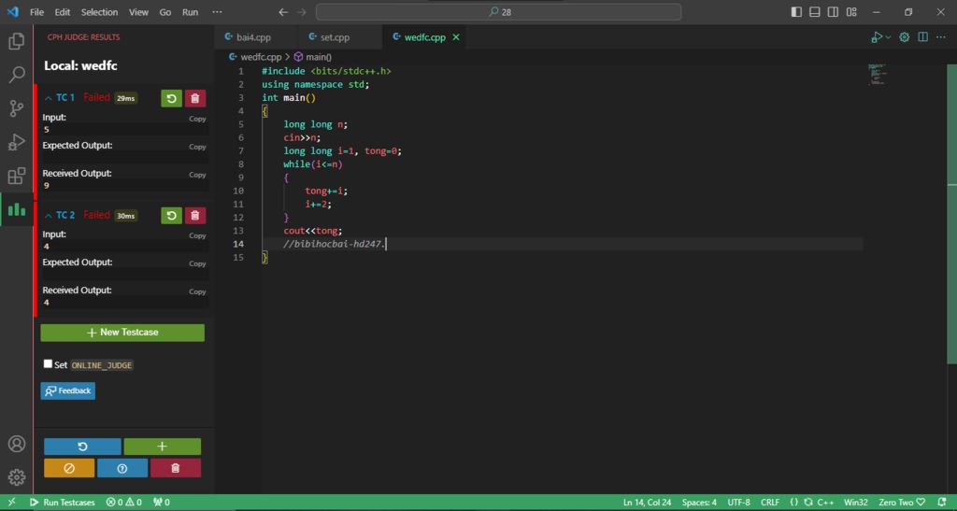
Task: Collapse test case TC 1
Action: pyautogui.click(x=49, y=97)
